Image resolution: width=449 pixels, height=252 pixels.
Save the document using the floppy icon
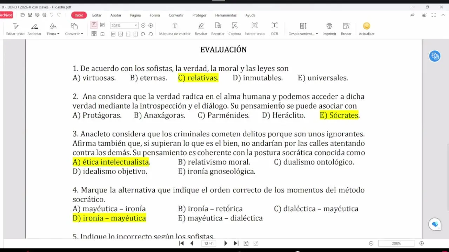[30, 15]
